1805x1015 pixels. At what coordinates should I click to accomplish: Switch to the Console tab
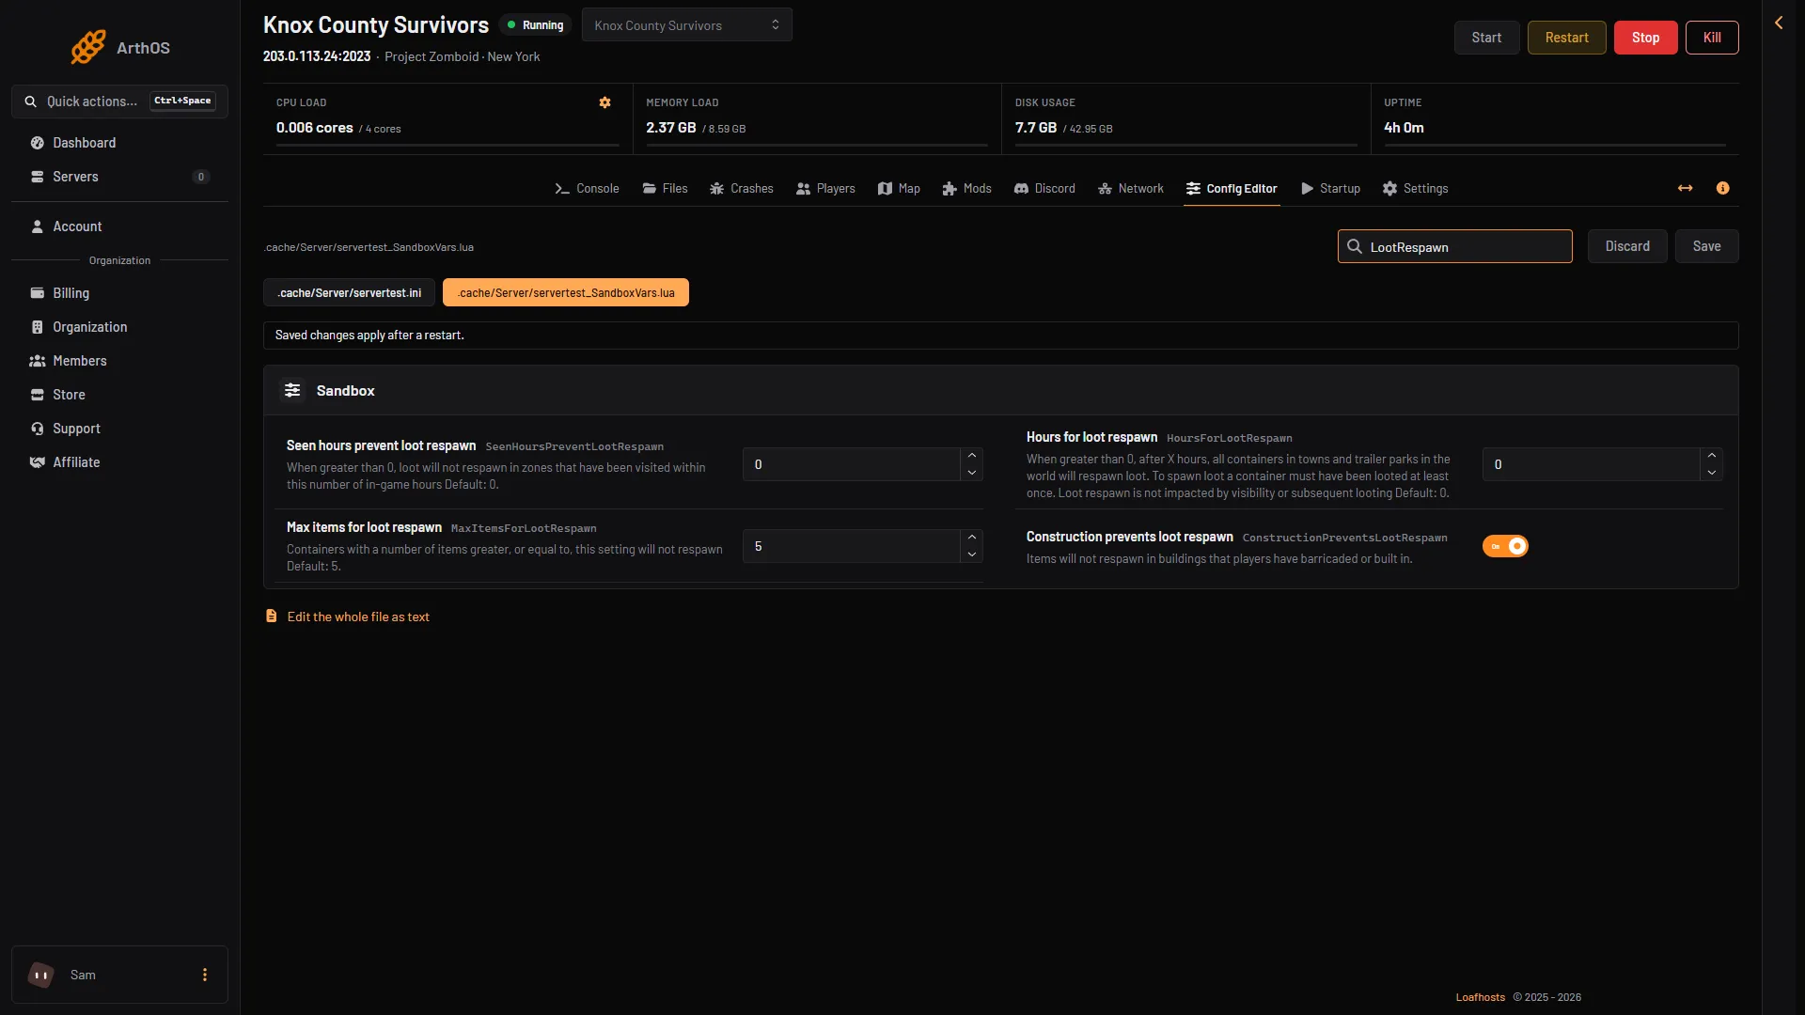[587, 189]
